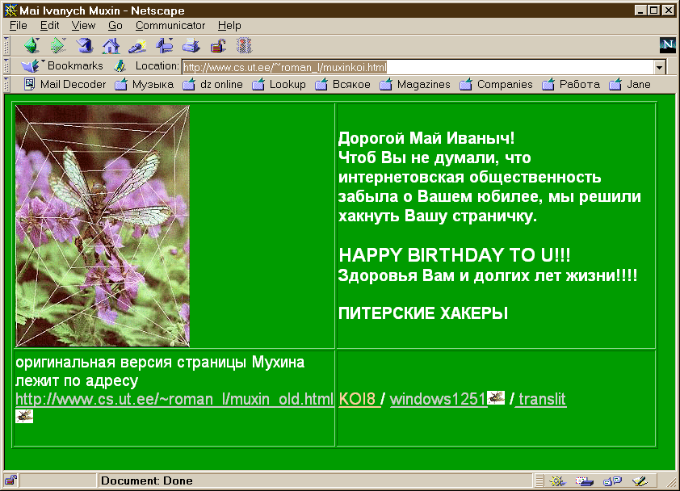Open the Музыка bookmark folder
This screenshot has width=680, height=491.
(144, 84)
